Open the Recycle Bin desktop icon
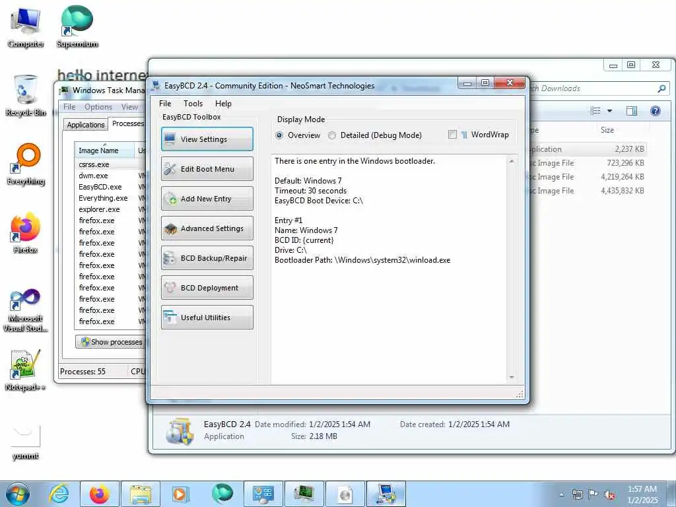The width and height of the screenshot is (676, 507). (x=26, y=95)
